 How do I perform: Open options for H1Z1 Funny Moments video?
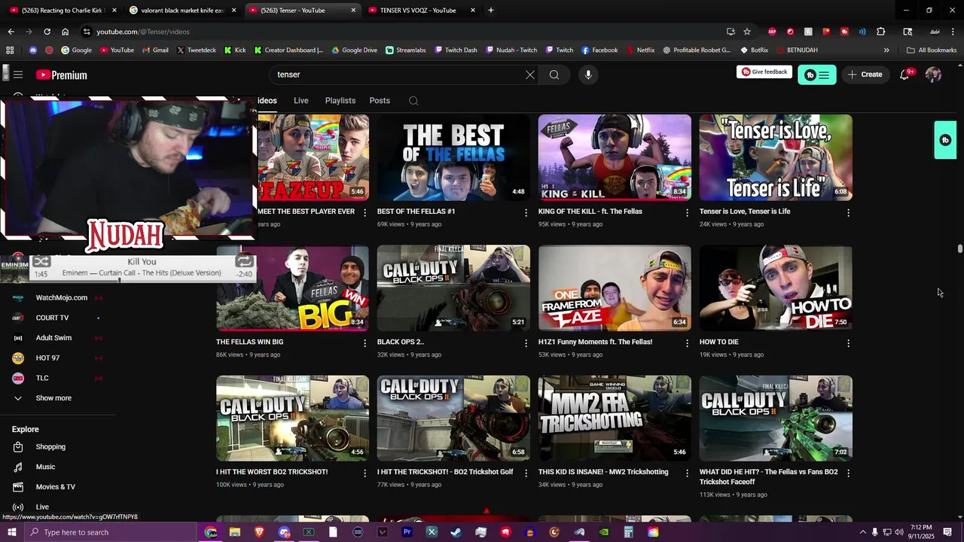point(687,343)
